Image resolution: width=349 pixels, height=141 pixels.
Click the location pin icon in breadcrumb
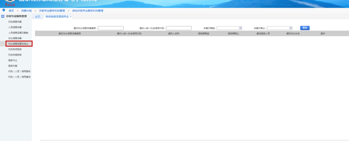click(4, 10)
